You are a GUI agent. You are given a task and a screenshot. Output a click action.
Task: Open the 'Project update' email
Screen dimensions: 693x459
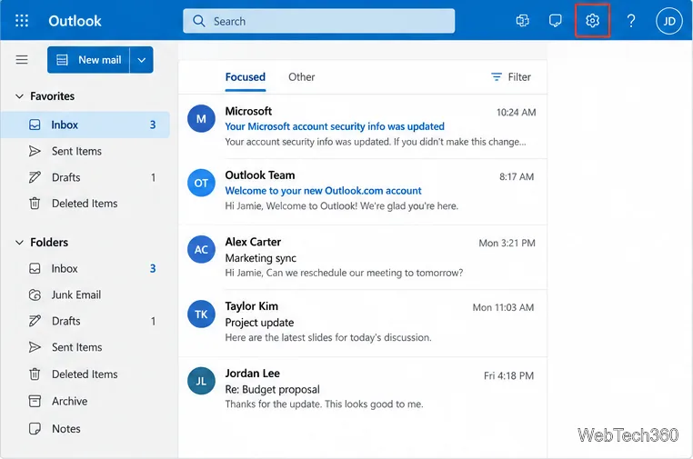click(x=362, y=323)
